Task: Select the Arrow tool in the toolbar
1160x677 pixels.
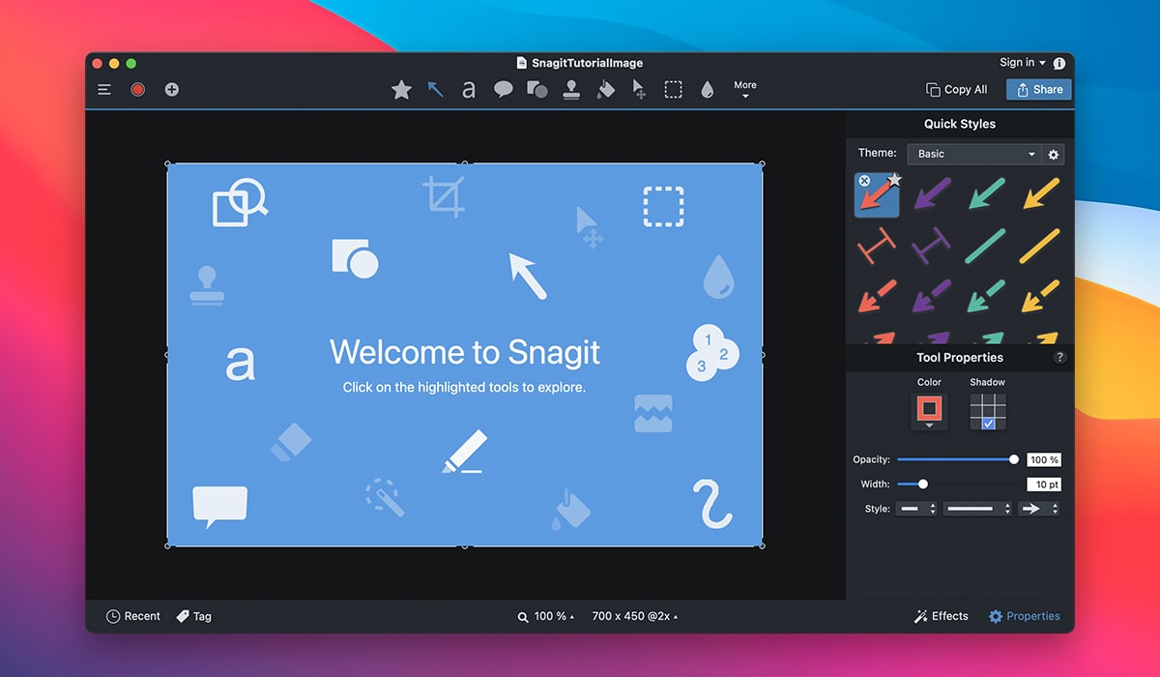Action: point(435,89)
